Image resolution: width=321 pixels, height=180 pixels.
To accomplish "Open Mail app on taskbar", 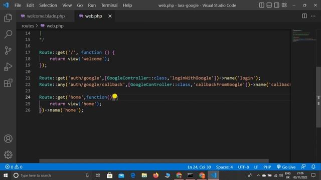I will click(x=121, y=175).
